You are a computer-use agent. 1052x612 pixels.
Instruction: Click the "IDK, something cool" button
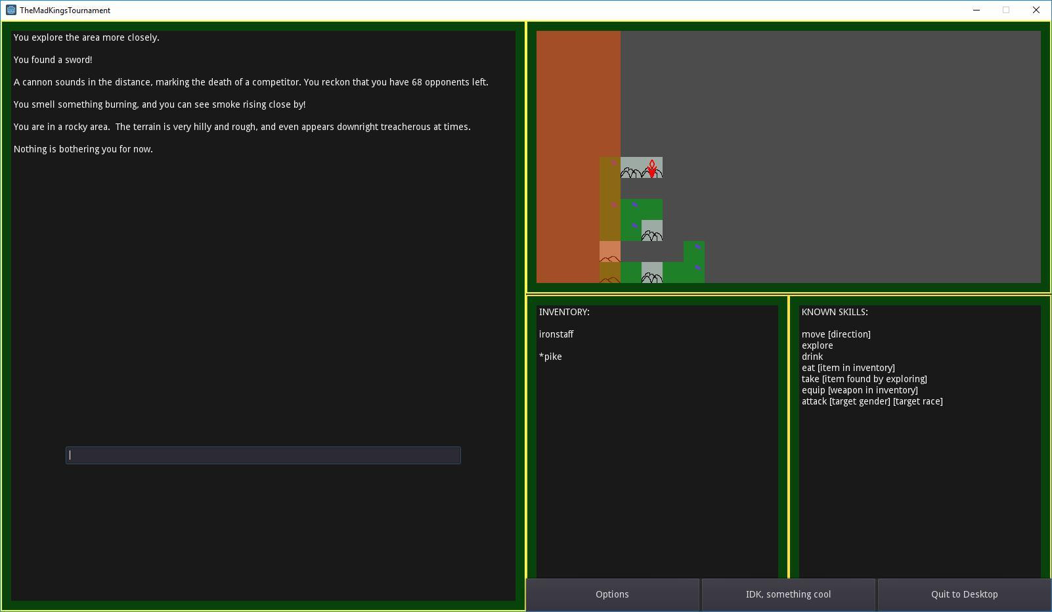[x=788, y=594]
